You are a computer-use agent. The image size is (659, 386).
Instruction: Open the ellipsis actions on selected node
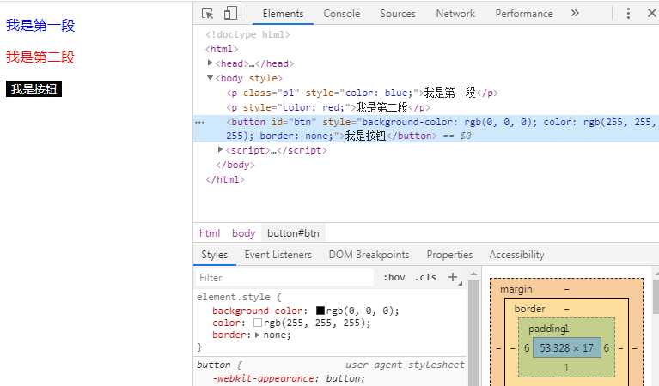pos(200,123)
